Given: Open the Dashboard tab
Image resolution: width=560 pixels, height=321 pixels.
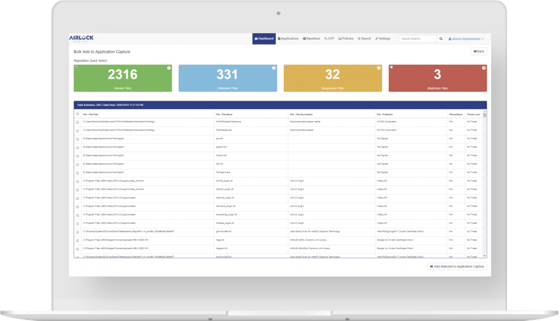Looking at the screenshot, I should [x=264, y=39].
